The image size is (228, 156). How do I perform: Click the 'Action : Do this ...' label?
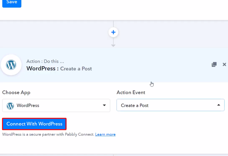45,61
